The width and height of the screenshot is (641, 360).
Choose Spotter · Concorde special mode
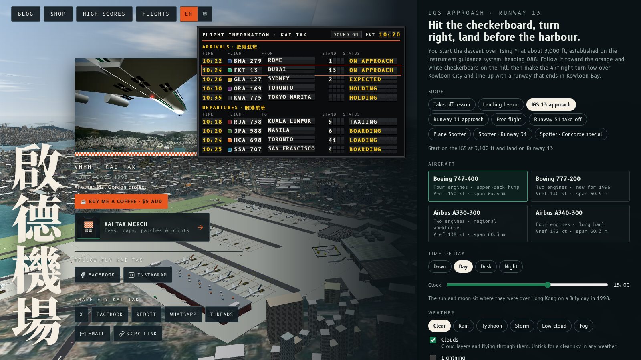coord(571,134)
